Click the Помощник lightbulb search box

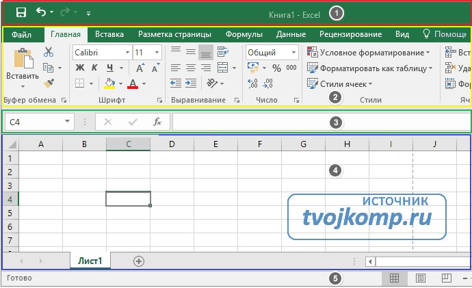pyautogui.click(x=445, y=34)
